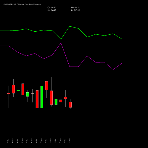
Task: Click the 15 Jan date axis label
Action: 55,141
